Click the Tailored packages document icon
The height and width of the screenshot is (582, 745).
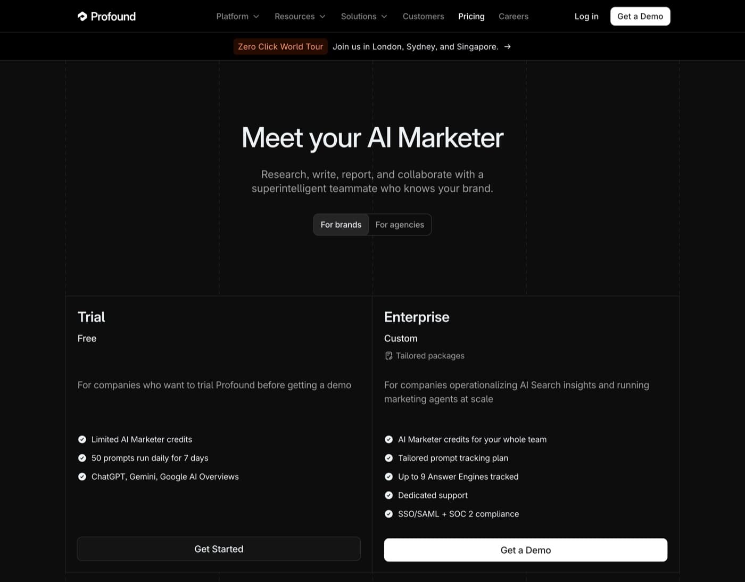point(388,356)
